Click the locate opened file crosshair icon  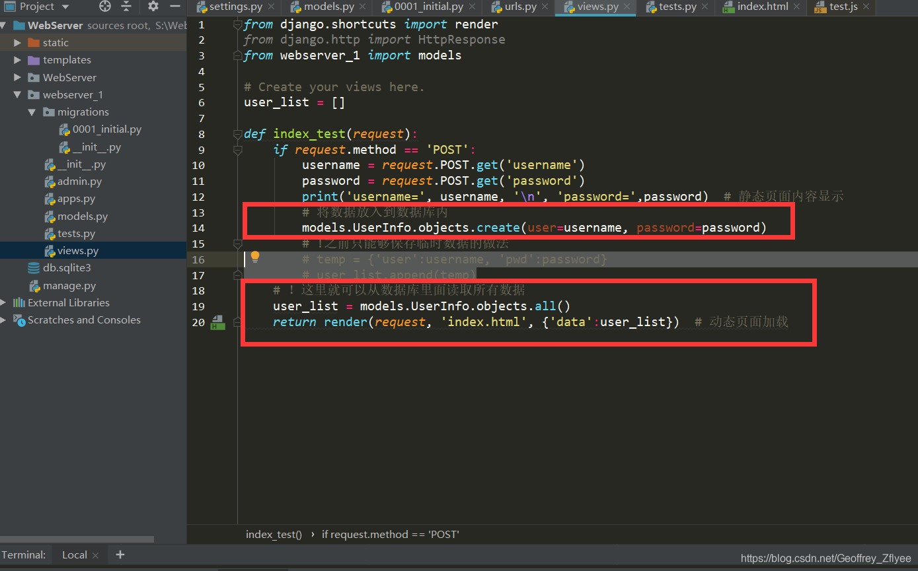click(x=105, y=7)
